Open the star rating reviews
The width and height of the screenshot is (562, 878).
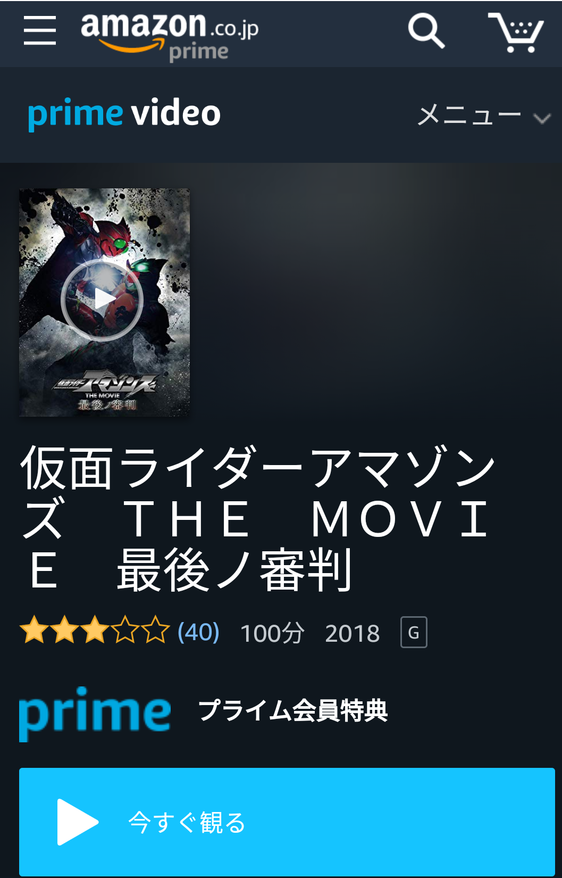pyautogui.click(x=95, y=630)
